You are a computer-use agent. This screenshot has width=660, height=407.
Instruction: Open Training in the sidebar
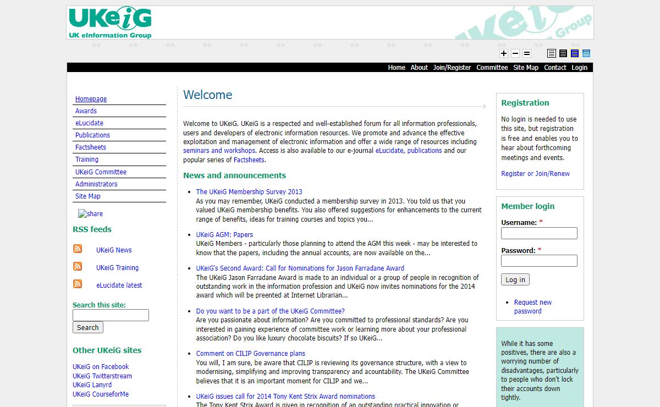87,159
